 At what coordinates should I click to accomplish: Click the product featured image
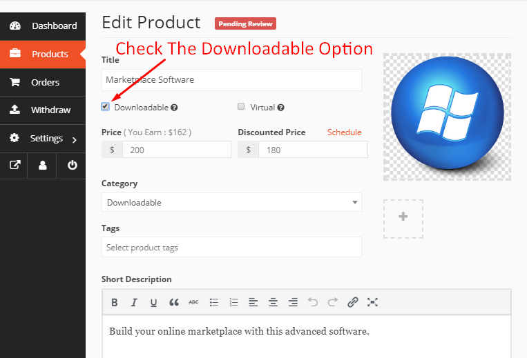click(447, 117)
